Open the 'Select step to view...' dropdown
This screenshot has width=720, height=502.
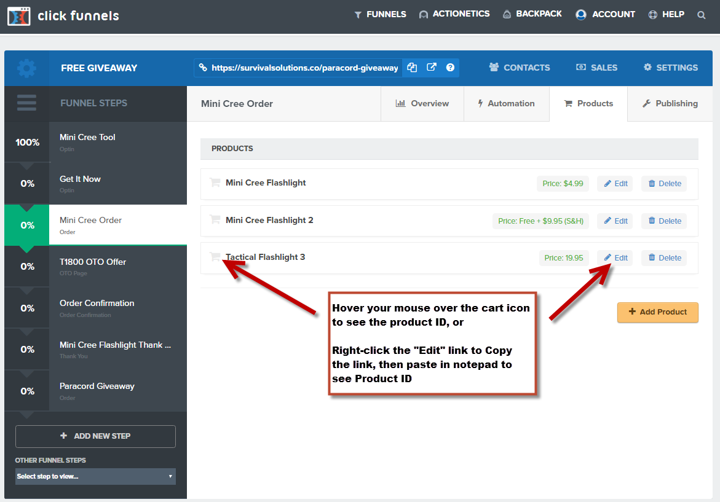(95, 476)
